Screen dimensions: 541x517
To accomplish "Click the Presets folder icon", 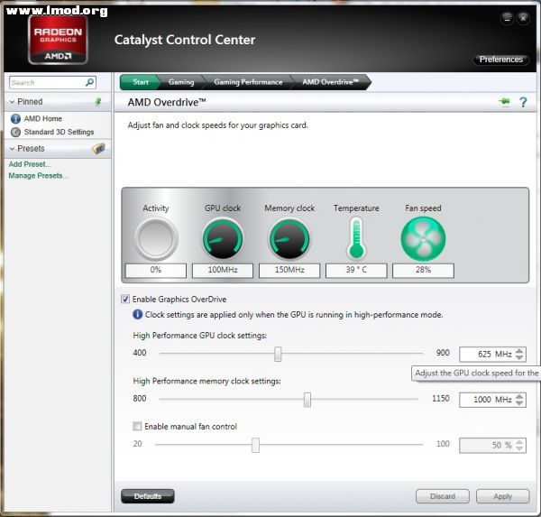I will tap(99, 149).
